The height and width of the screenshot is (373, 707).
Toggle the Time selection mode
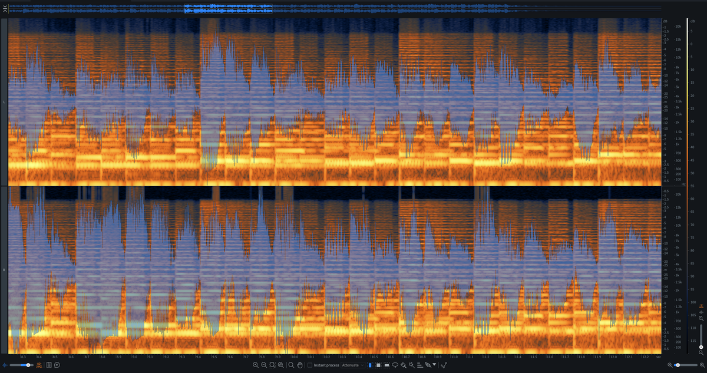pos(370,365)
